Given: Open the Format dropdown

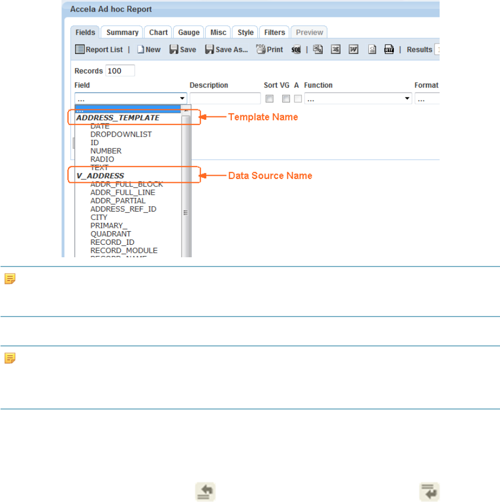Looking at the screenshot, I should [427, 98].
